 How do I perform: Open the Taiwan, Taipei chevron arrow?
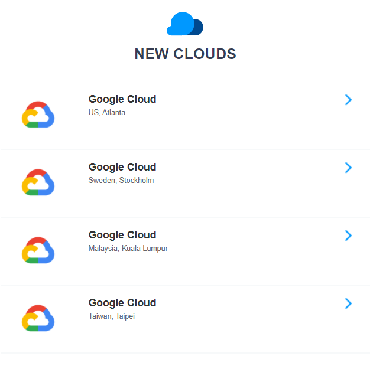coord(348,303)
